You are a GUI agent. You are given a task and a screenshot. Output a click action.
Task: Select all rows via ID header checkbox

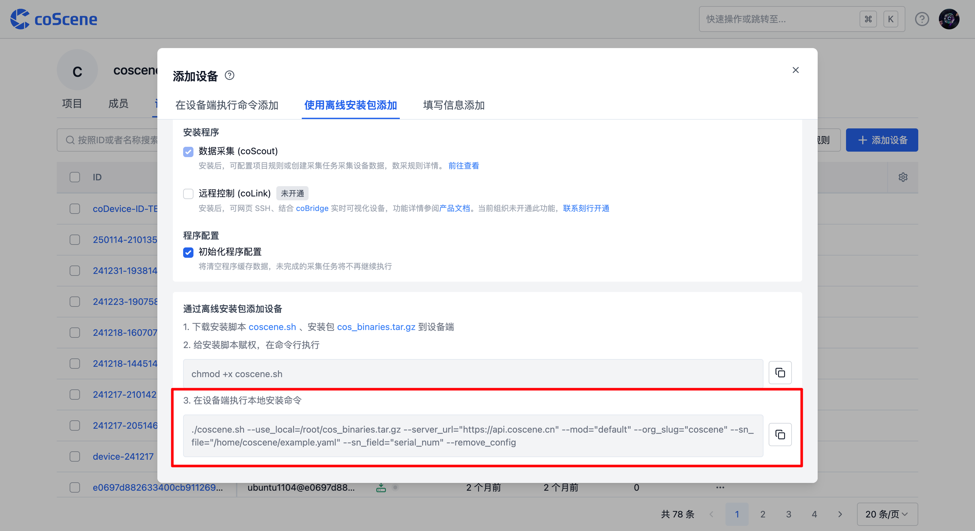75,177
